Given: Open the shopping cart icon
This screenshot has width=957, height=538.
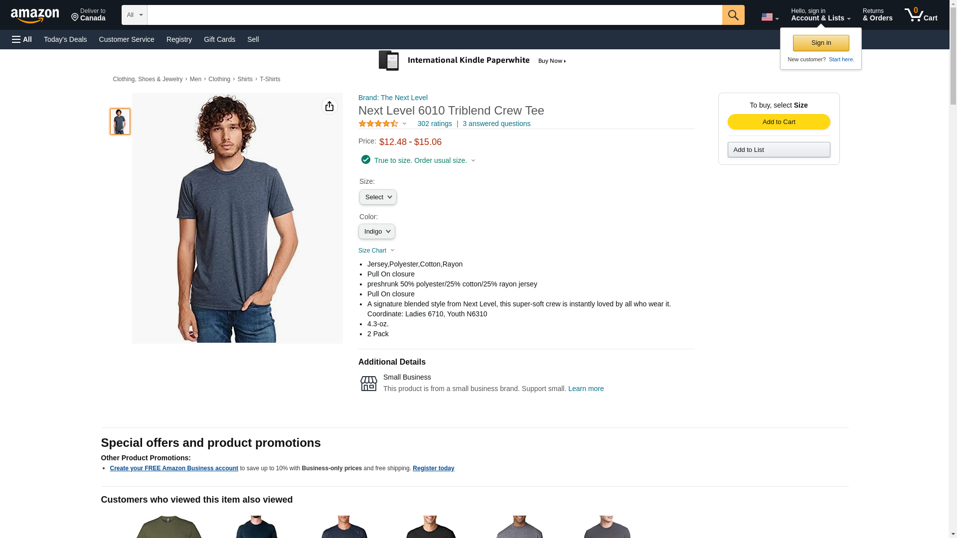Looking at the screenshot, I should (x=921, y=15).
